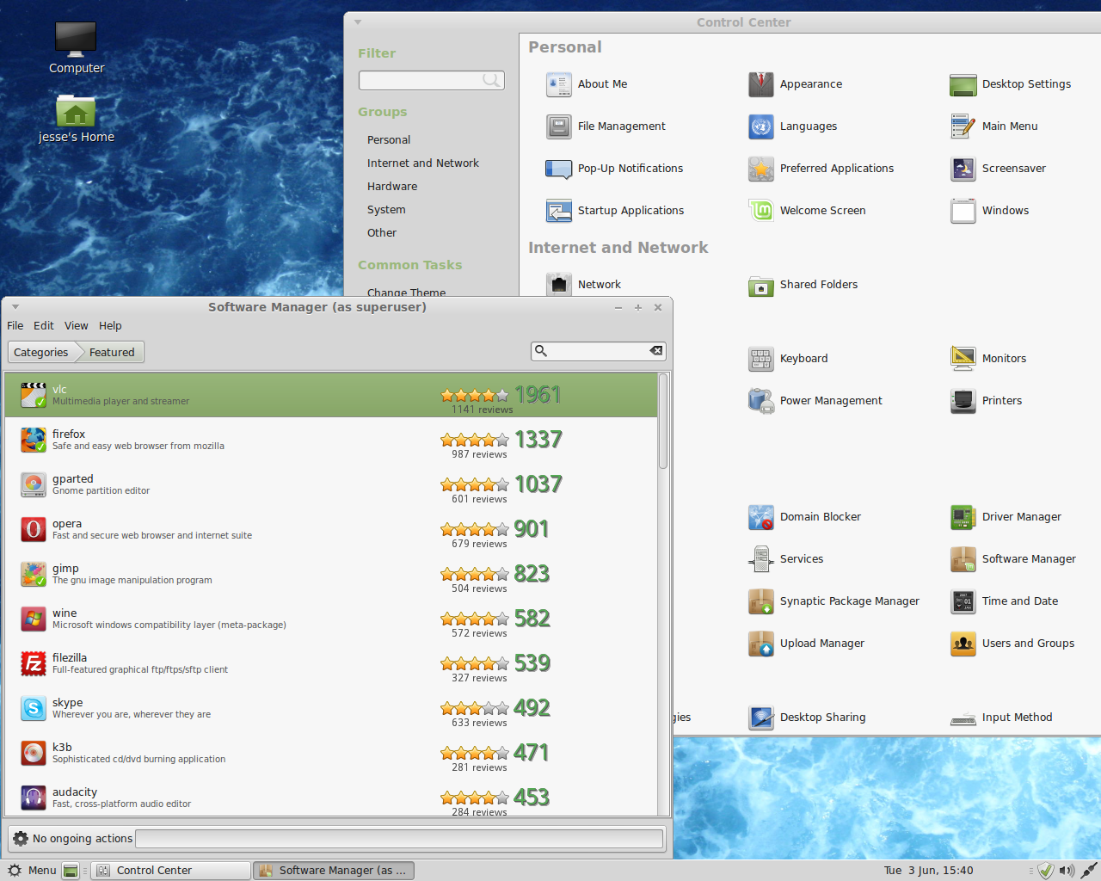1101x881 pixels.
Task: Clear the Software Manager search field
Action: click(656, 350)
